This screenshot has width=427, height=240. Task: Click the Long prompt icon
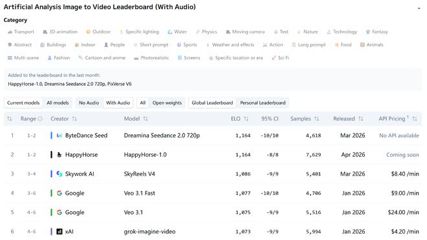[294, 45]
